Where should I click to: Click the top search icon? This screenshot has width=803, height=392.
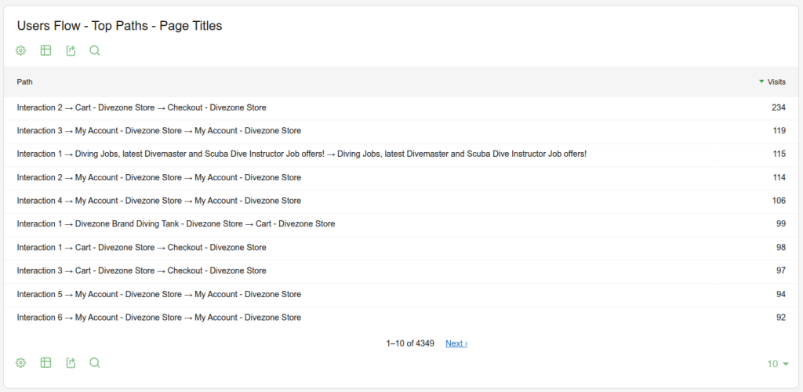pyautogui.click(x=95, y=51)
